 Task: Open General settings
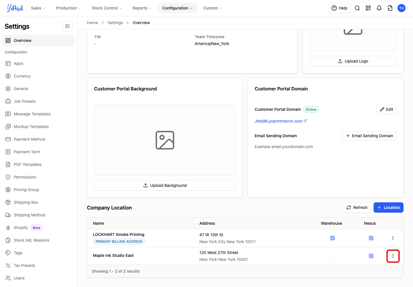(38, 89)
